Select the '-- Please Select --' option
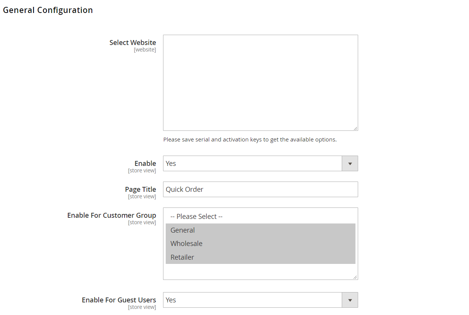The image size is (469, 315). pos(260,217)
